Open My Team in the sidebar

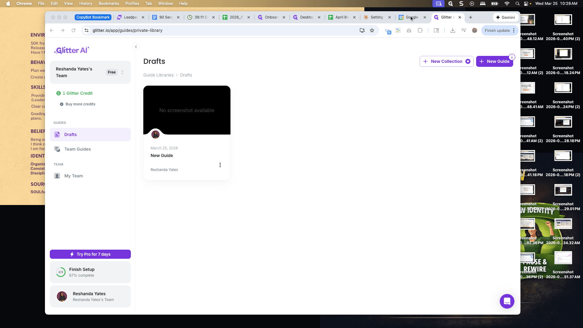pos(90,176)
